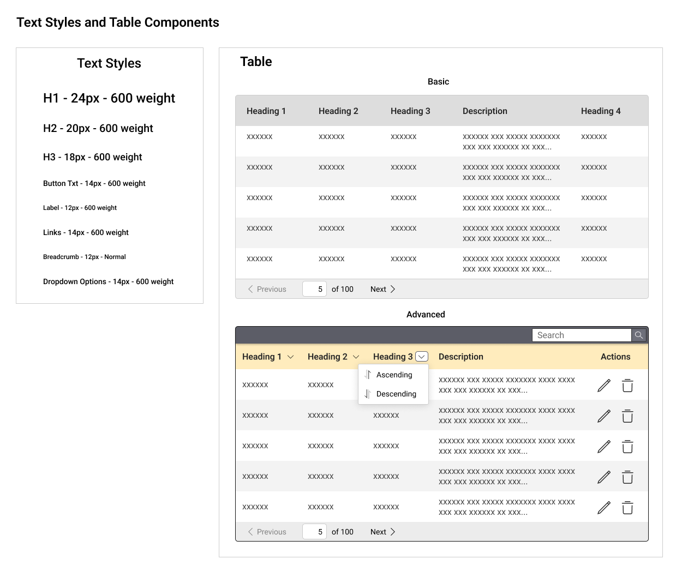Image resolution: width=682 pixels, height=577 pixels.
Task: Focus the Search input field
Action: click(581, 335)
